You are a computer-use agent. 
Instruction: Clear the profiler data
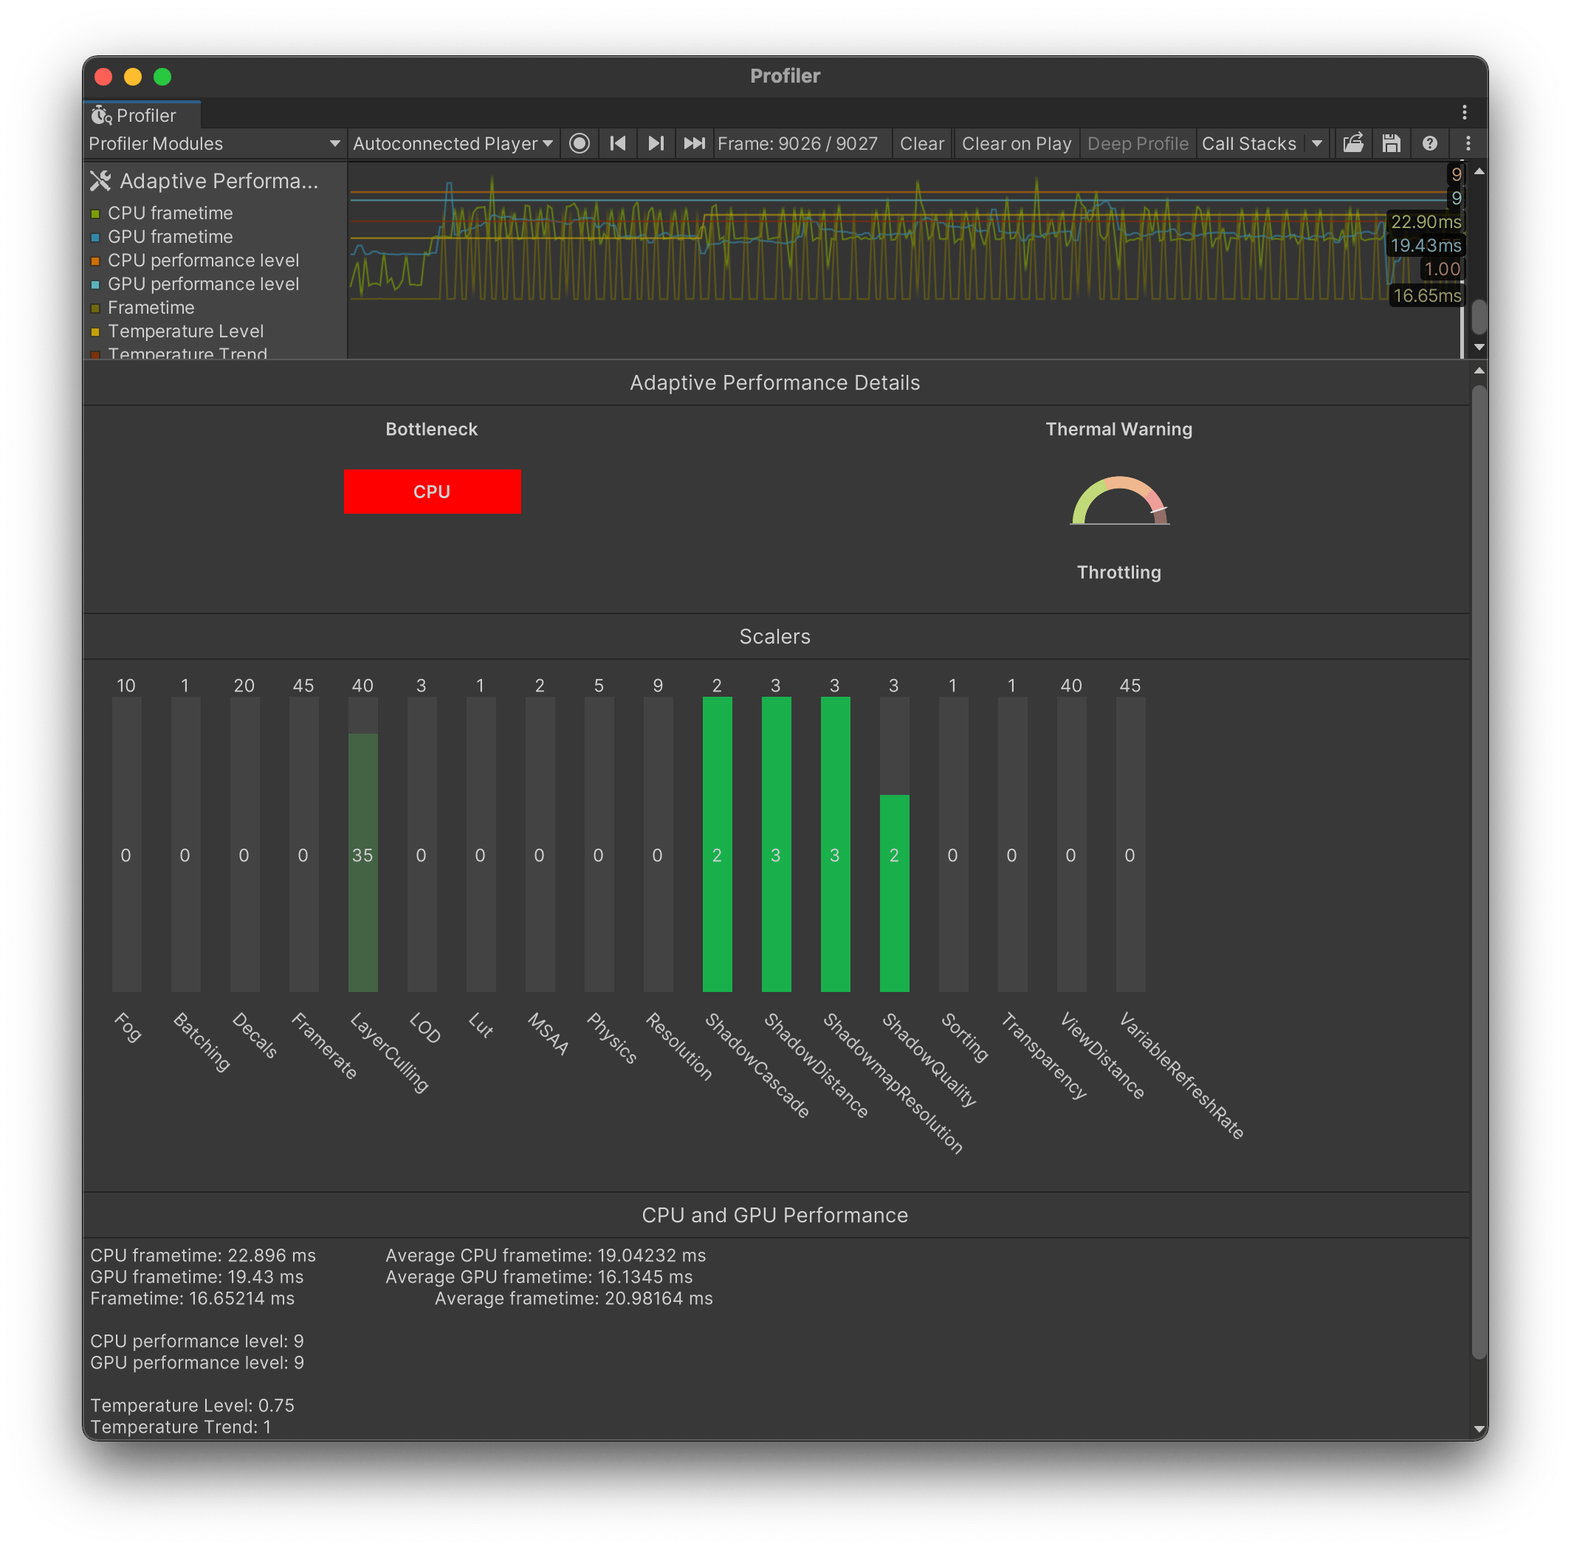click(921, 143)
